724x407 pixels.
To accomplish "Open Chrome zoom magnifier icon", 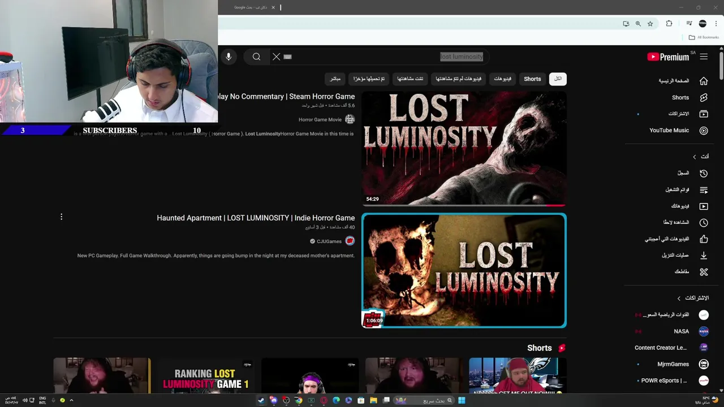I will click(x=638, y=24).
